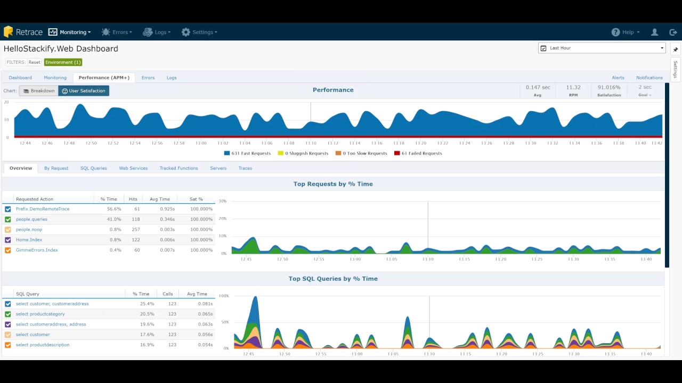The width and height of the screenshot is (682, 383).
Task: Toggle people.noop checkbox
Action: pos(8,230)
